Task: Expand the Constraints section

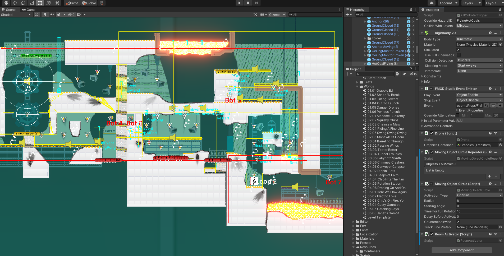Action: (432, 76)
